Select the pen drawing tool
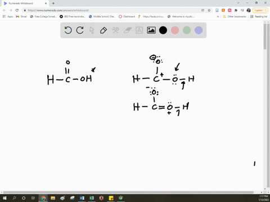270x202 pixels. [x=103, y=30]
